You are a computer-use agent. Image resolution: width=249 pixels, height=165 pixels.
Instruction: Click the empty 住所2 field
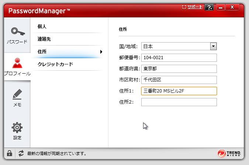[179, 102]
